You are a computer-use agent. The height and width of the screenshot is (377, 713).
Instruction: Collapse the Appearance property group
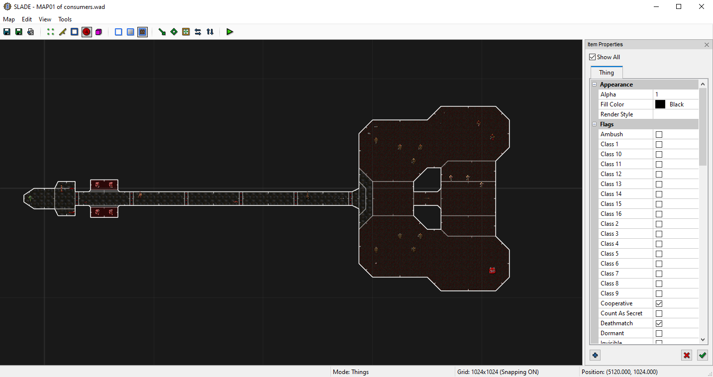(x=594, y=85)
